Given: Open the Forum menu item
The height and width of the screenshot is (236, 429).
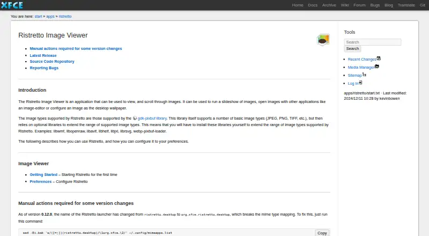Looking at the screenshot, I should point(359,5).
